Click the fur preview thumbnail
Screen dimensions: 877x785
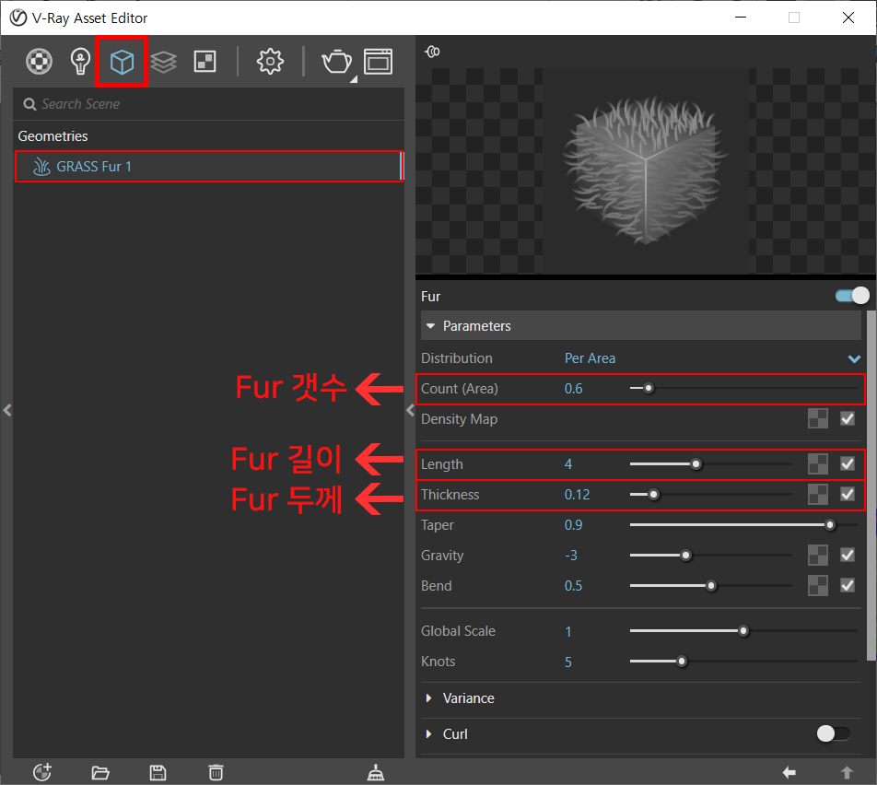click(646, 170)
